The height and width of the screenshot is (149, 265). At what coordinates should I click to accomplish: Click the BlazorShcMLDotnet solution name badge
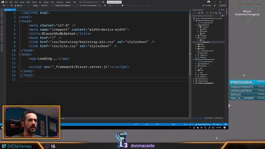pos(114,2)
